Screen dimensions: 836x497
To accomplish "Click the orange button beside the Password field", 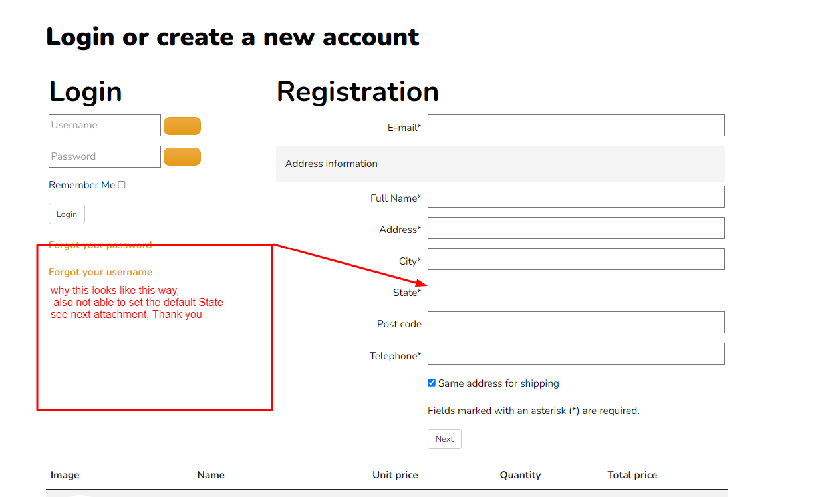I will (182, 156).
